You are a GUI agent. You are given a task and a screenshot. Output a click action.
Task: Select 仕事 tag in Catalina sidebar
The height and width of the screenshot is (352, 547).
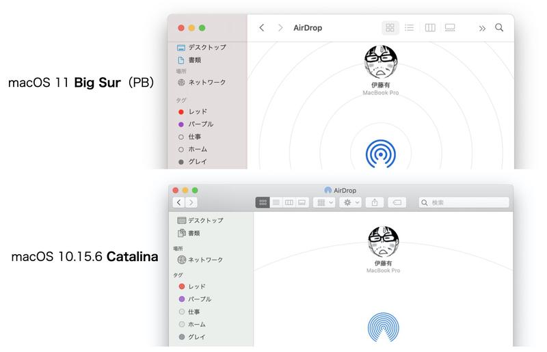[x=189, y=312]
